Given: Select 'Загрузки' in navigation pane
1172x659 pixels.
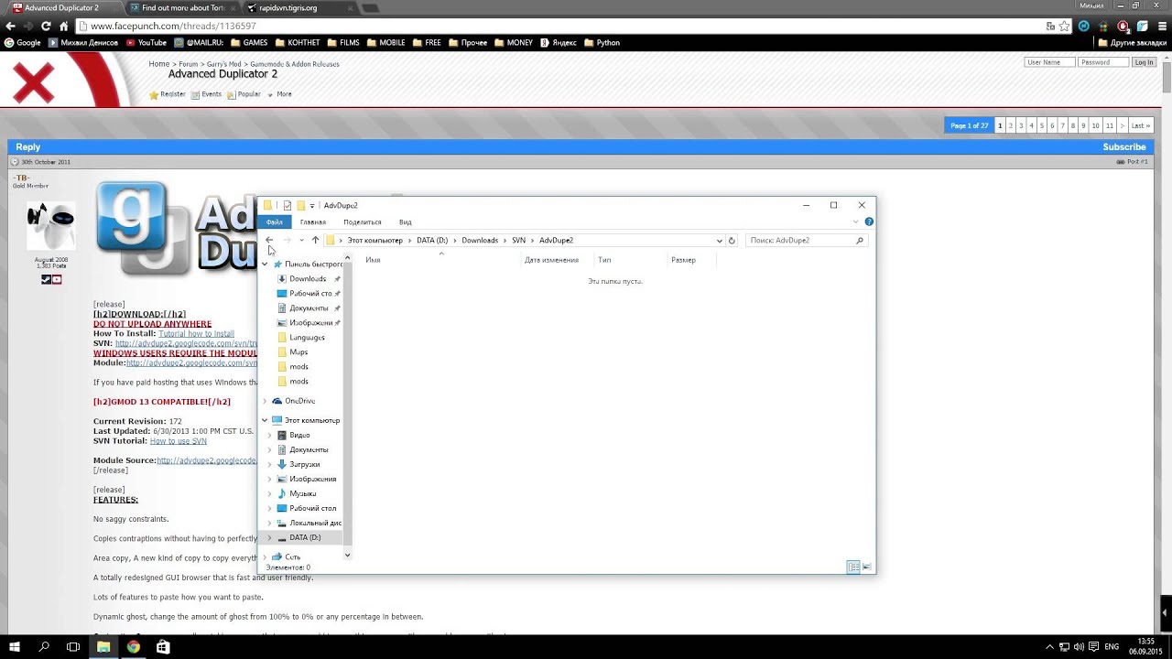Looking at the screenshot, I should [305, 464].
